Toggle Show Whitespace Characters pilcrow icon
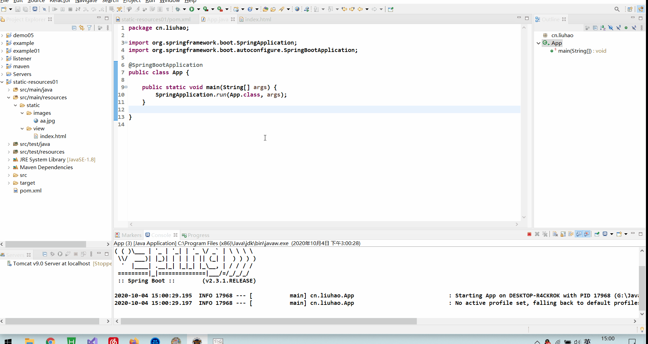Image resolution: width=648 pixels, height=344 pixels. [168, 9]
